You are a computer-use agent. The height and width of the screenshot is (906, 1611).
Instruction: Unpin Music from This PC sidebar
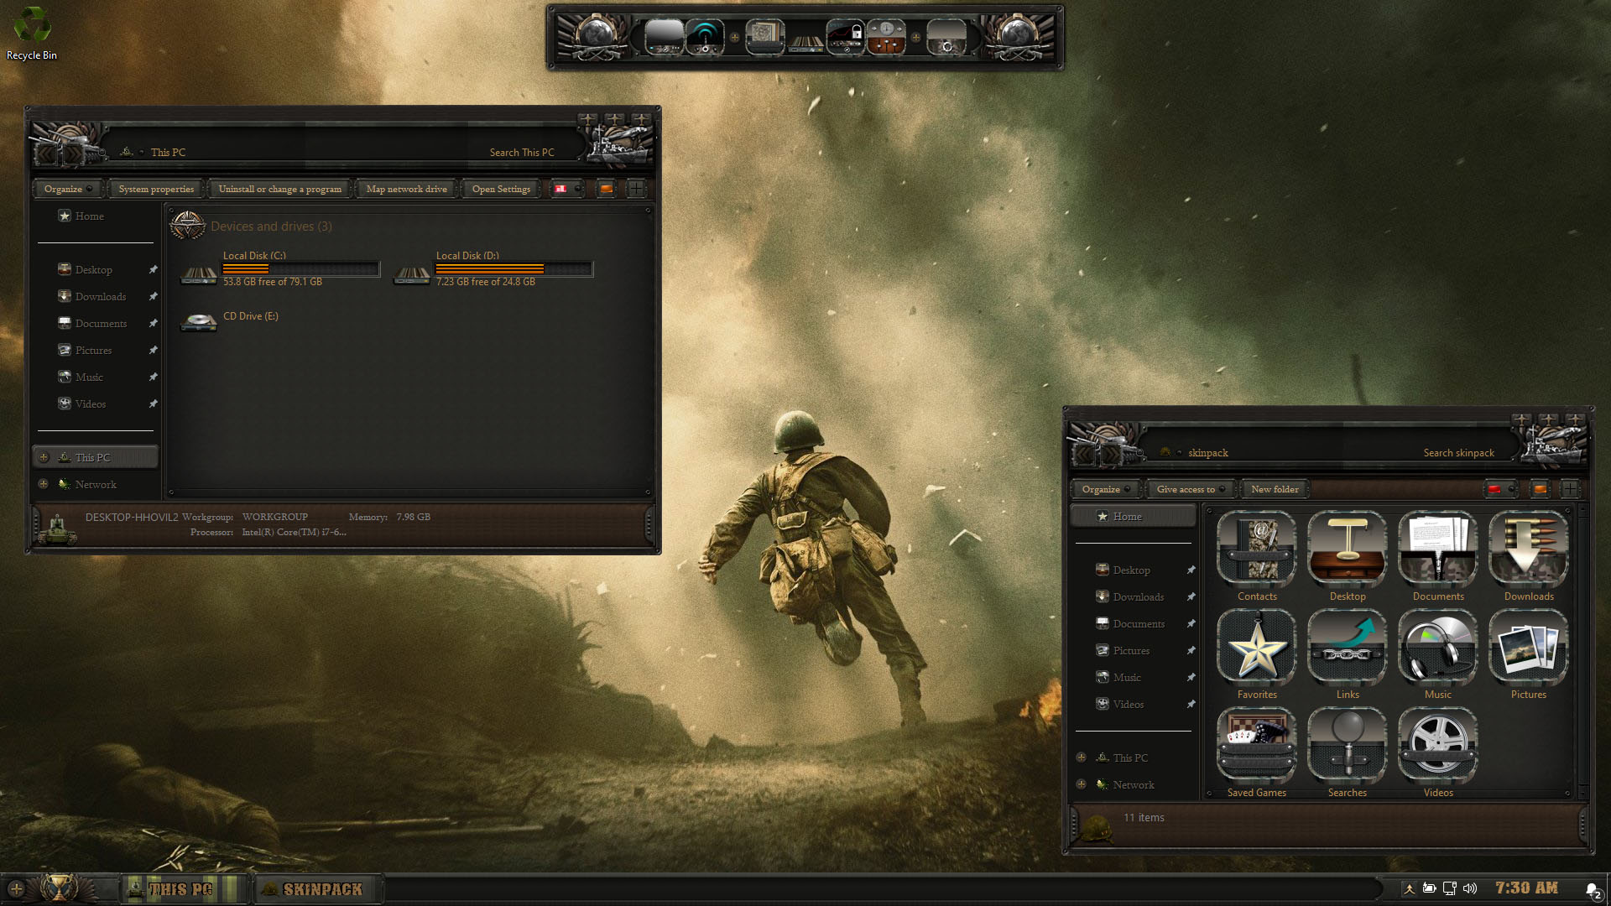[153, 377]
